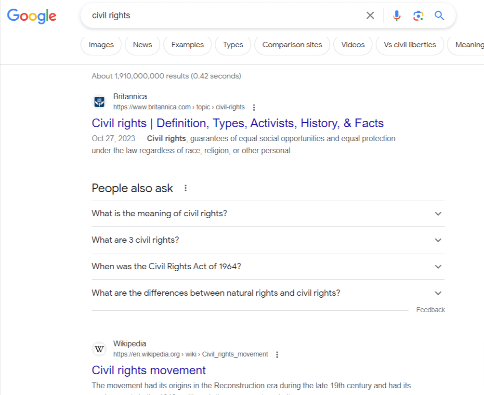
Task: Open Google Lens image search
Action: pyautogui.click(x=418, y=15)
